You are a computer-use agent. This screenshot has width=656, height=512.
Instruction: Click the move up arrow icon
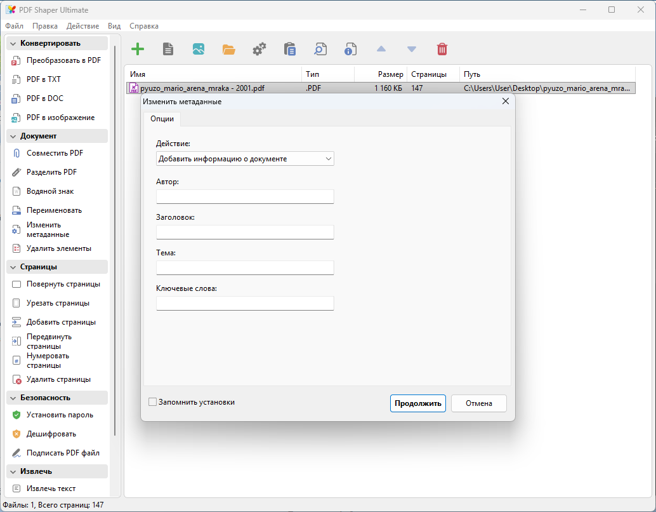(x=381, y=49)
